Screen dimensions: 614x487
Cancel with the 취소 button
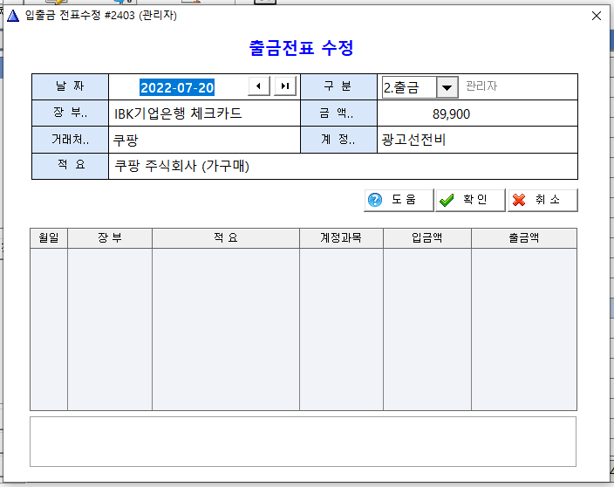[542, 200]
